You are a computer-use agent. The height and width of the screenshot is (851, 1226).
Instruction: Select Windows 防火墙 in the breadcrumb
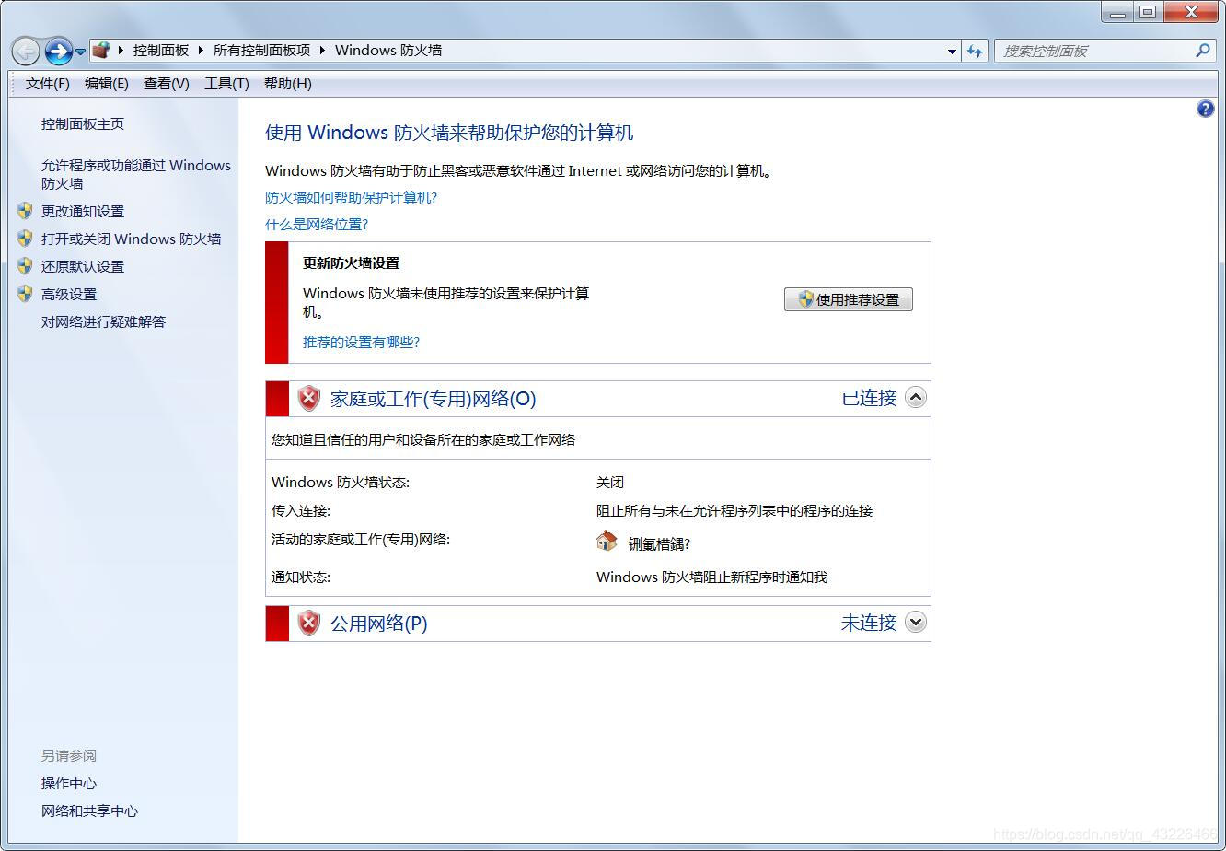coord(388,51)
